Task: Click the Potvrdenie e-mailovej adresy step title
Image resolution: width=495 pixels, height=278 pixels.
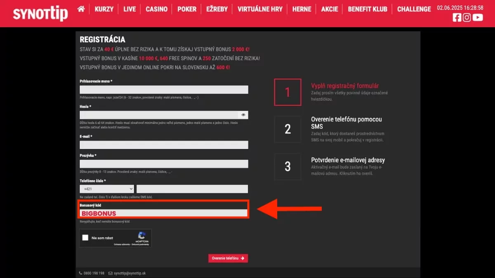Action: point(348,160)
